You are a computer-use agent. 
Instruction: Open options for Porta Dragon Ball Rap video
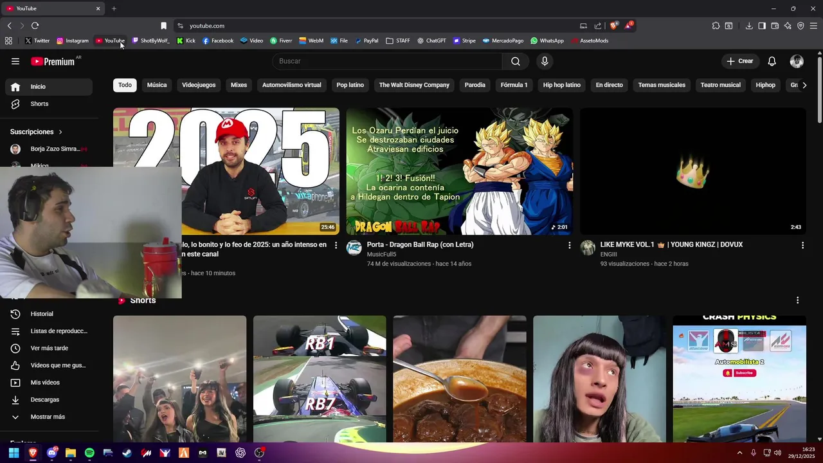569,245
